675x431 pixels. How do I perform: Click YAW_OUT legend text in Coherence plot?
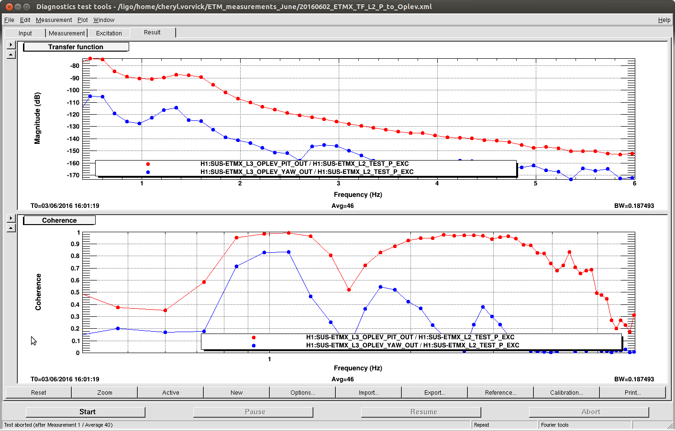[x=413, y=345]
